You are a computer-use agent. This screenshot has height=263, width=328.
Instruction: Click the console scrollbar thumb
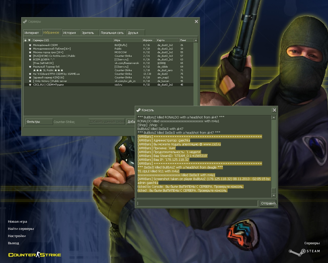274,190
